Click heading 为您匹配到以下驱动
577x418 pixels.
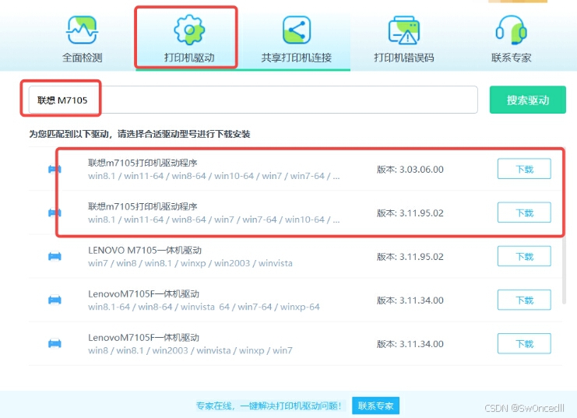(x=139, y=134)
